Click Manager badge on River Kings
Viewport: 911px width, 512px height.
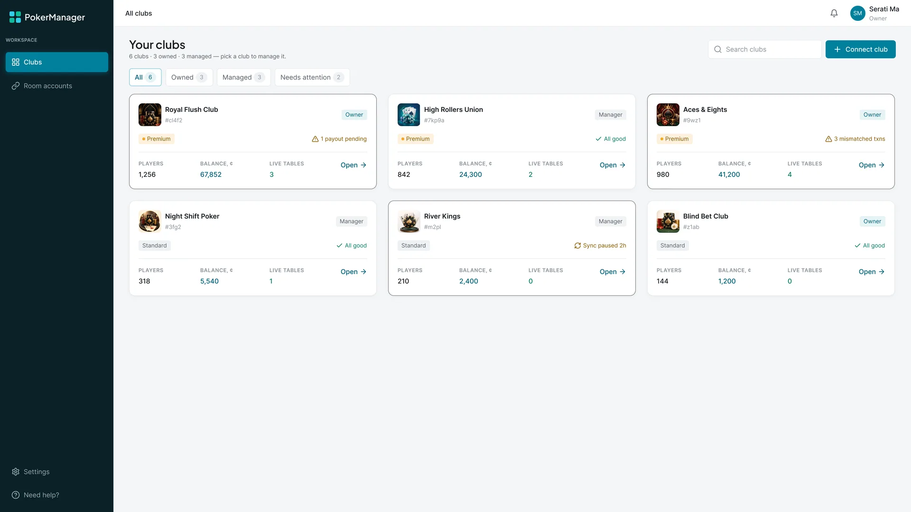pos(611,221)
